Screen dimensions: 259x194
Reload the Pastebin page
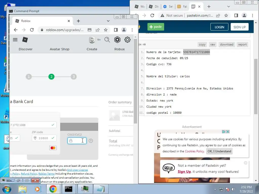pyautogui.click(x=152, y=15)
